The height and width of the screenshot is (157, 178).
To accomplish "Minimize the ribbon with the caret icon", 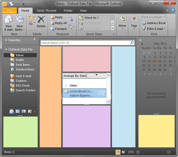I will (x=167, y=11).
